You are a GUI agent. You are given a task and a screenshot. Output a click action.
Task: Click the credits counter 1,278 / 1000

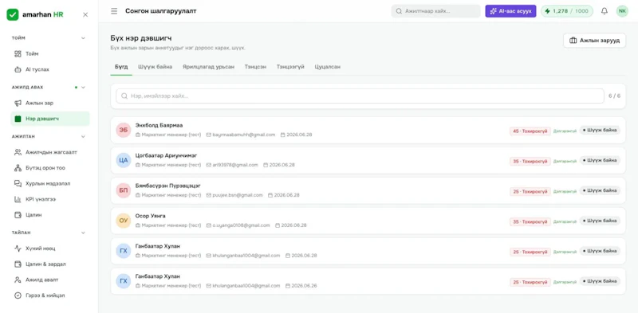(x=567, y=11)
